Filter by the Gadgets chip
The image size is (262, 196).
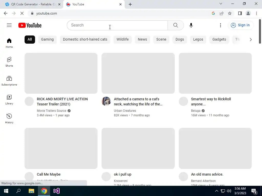tap(219, 40)
